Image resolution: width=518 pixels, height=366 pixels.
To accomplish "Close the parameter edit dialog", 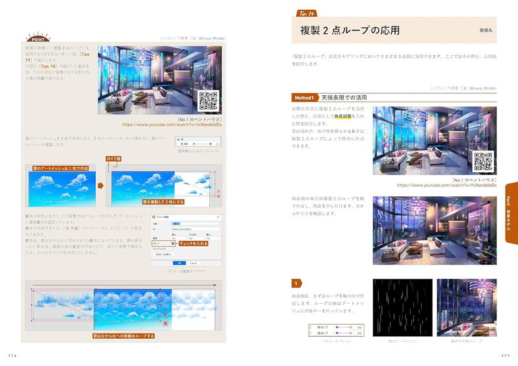I will tap(218, 217).
